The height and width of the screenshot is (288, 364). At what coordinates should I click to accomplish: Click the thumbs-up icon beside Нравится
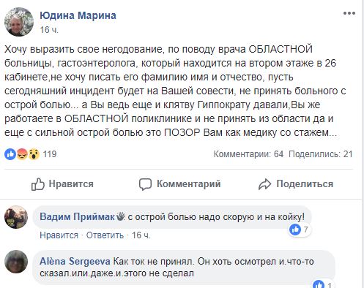[x=38, y=184]
